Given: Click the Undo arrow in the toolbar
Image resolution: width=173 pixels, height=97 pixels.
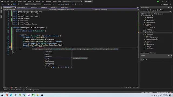Looking at the screenshot, I should (x=18, y=4).
